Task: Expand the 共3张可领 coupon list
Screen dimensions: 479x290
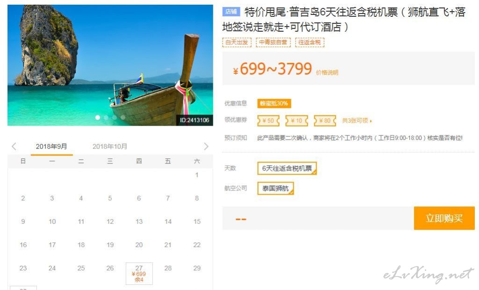Action: pos(357,120)
